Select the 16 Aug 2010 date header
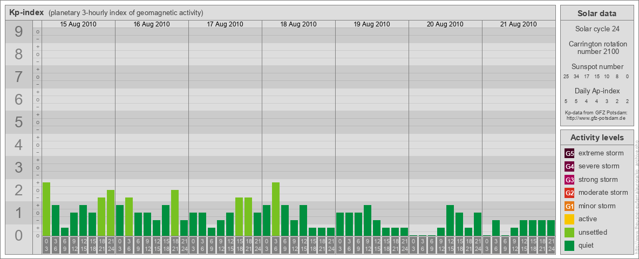Viewport: 639px width, 259px height. pos(152,24)
